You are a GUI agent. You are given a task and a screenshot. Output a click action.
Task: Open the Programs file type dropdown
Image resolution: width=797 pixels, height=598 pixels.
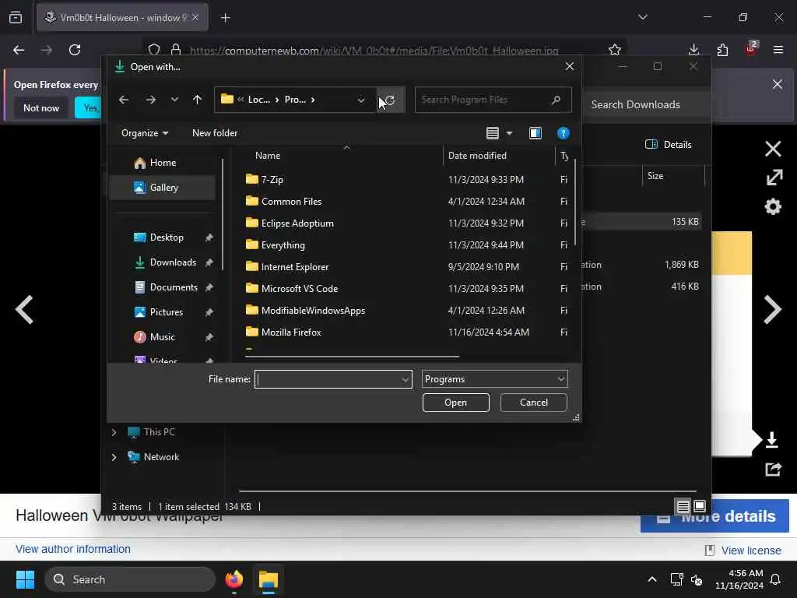[x=494, y=379]
